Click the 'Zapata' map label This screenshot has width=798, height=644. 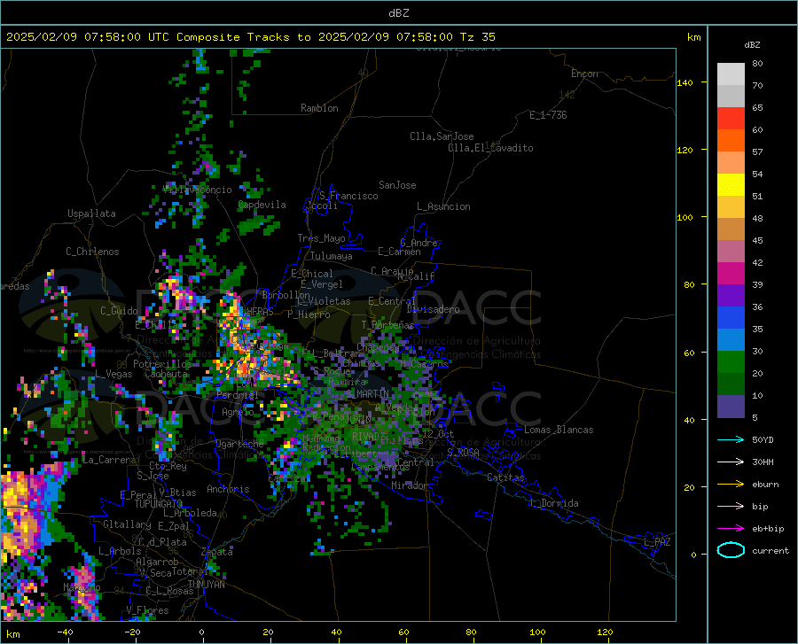point(217,552)
